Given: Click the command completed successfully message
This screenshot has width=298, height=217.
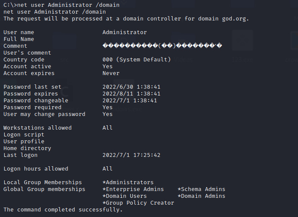Looking at the screenshot, I should pyautogui.click(x=63, y=210).
